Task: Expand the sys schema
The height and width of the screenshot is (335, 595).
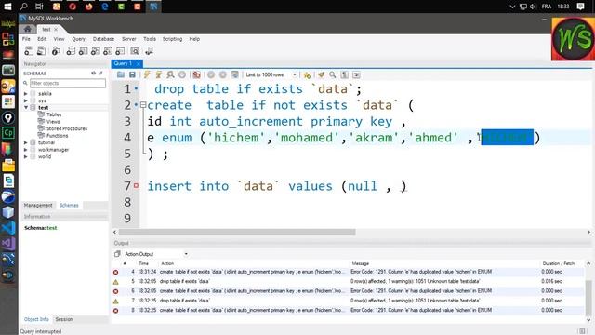Action: (x=26, y=100)
